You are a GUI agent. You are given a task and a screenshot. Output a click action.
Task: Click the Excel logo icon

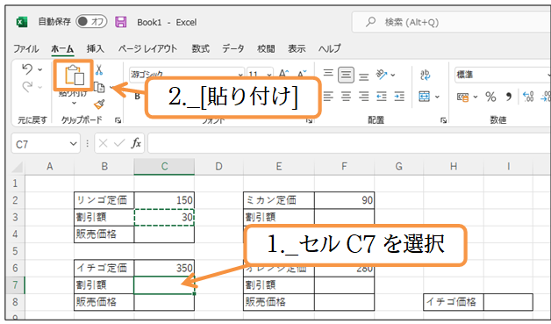[x=22, y=22]
